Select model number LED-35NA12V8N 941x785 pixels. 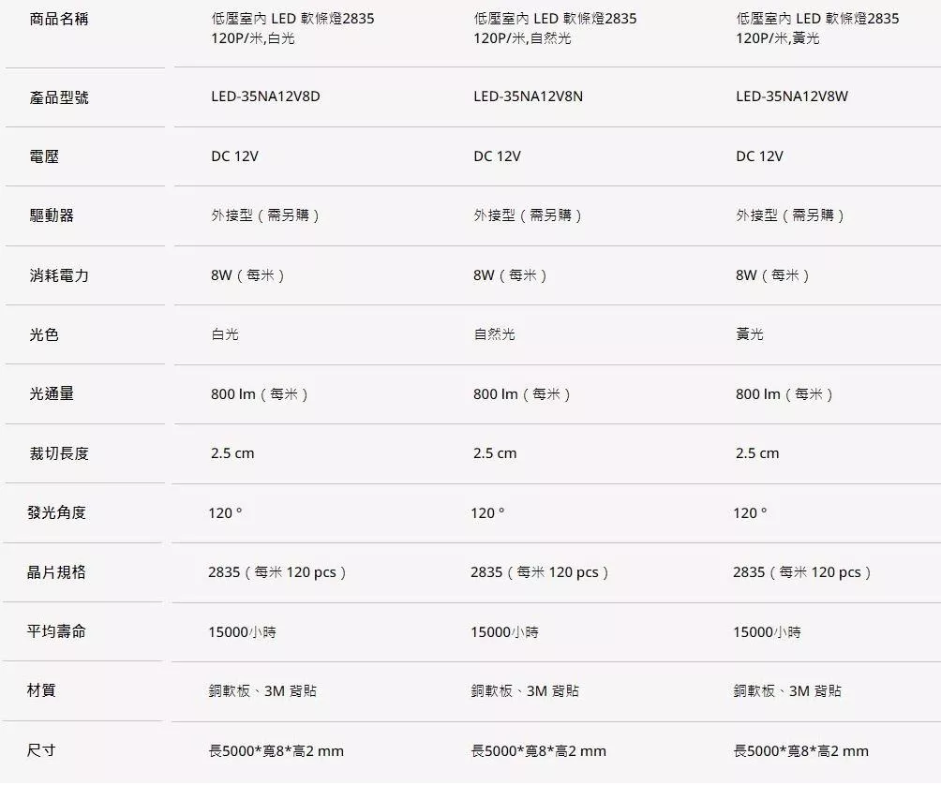[528, 96]
